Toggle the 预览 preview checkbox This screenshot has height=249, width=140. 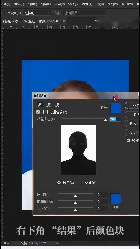pyautogui.click(x=128, y=141)
